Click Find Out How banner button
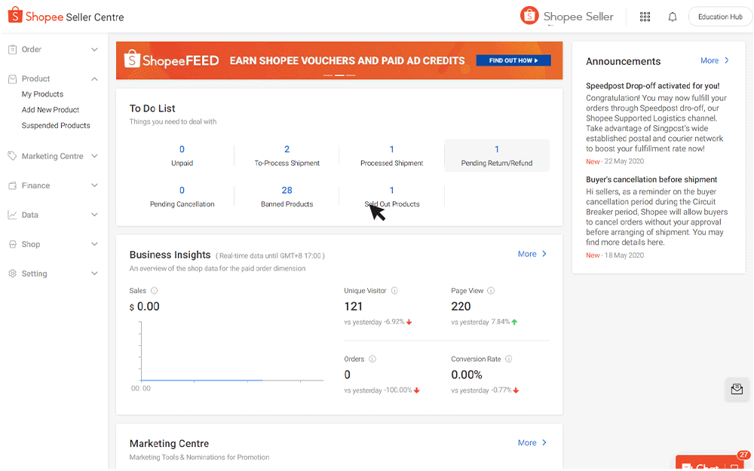Screen dimensions: 754x471 click(513, 60)
